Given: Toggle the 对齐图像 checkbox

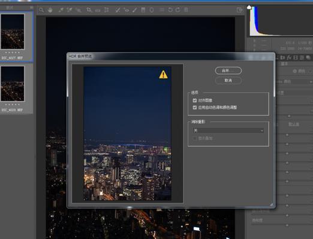Looking at the screenshot, I should pyautogui.click(x=195, y=100).
